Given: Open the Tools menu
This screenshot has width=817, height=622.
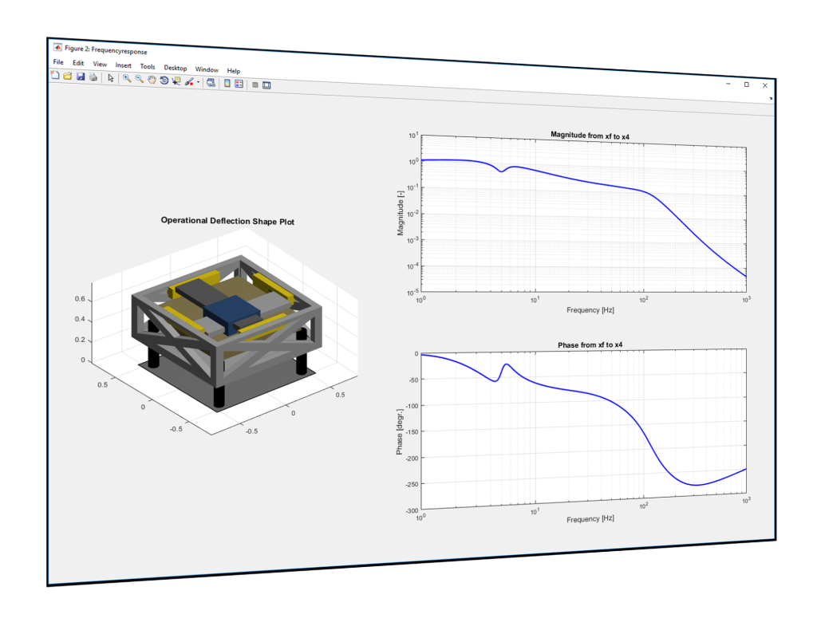Looking at the screenshot, I should click(148, 67).
